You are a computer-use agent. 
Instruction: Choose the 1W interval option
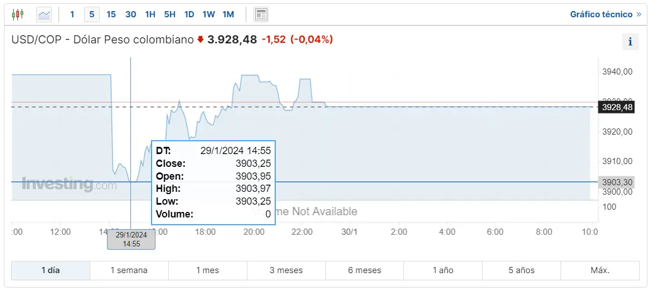click(x=208, y=14)
